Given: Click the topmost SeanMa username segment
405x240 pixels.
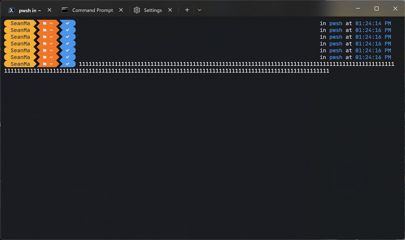Looking at the screenshot, I should pos(20,23).
